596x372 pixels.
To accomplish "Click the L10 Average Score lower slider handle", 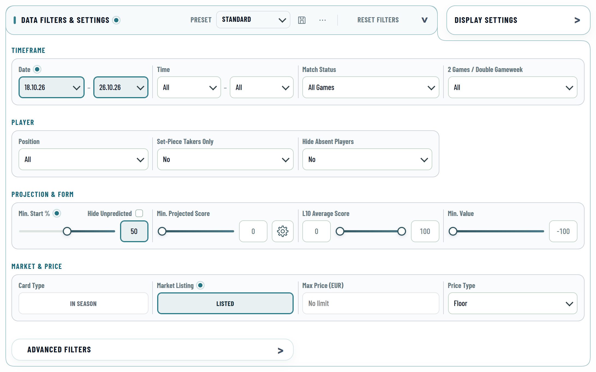I will click(340, 231).
